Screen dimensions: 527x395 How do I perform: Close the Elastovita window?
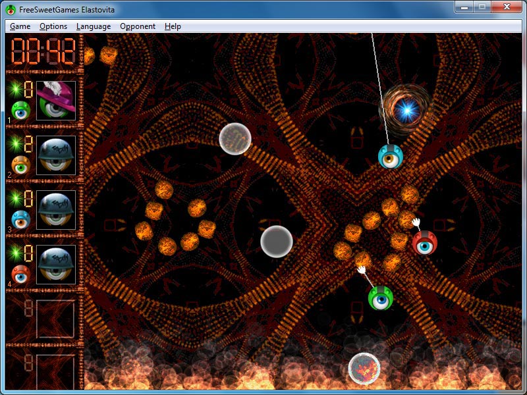click(x=507, y=7)
